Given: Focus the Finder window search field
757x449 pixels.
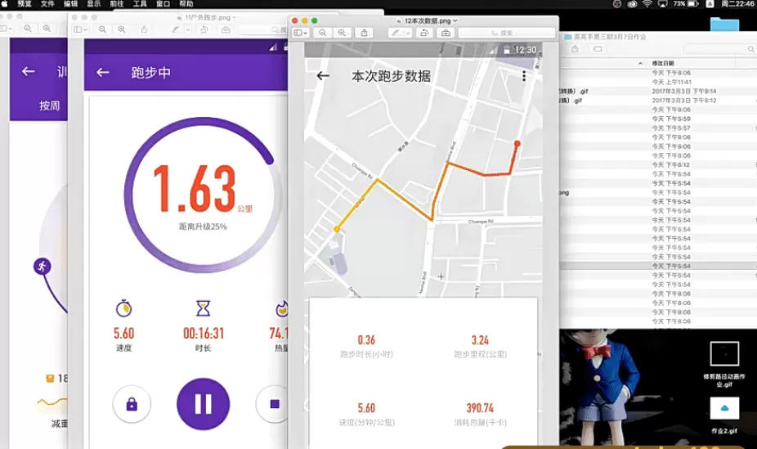Looking at the screenshot, I should (x=719, y=49).
